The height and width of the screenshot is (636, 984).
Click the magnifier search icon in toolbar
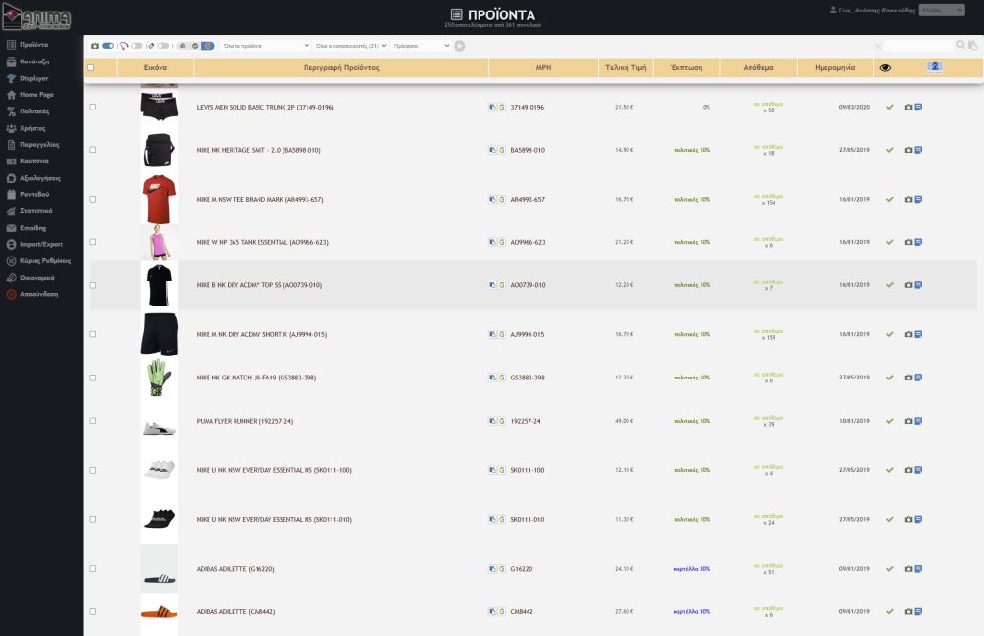(960, 45)
